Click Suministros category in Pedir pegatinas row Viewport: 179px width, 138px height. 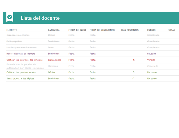(x=54, y=41)
